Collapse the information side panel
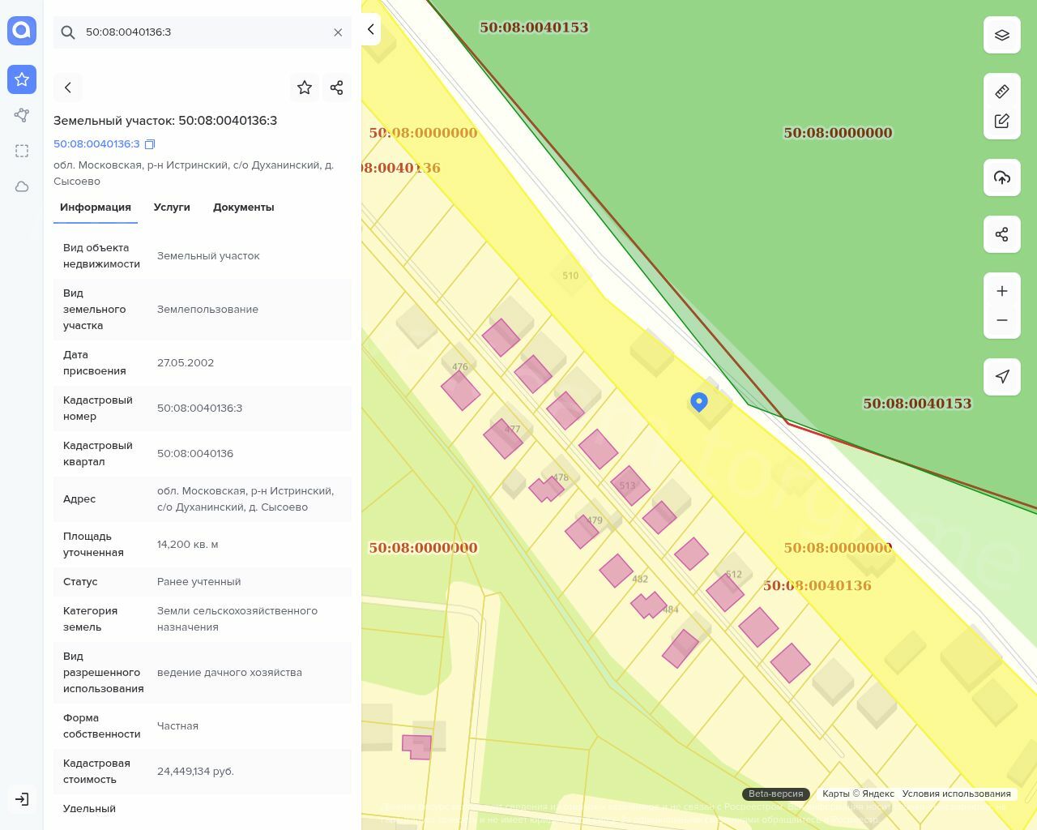 click(370, 29)
